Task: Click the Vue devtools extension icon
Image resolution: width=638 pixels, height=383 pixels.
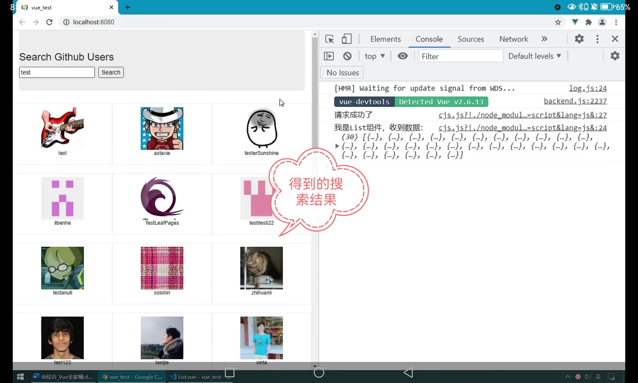Action: tap(575, 22)
